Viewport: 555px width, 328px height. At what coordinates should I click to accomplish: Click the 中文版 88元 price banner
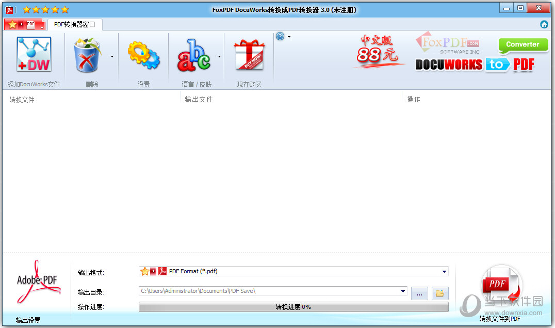coord(378,51)
